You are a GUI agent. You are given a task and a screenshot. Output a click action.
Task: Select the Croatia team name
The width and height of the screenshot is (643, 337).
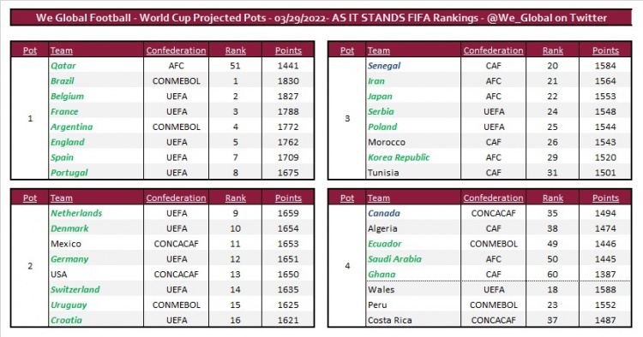(x=66, y=320)
